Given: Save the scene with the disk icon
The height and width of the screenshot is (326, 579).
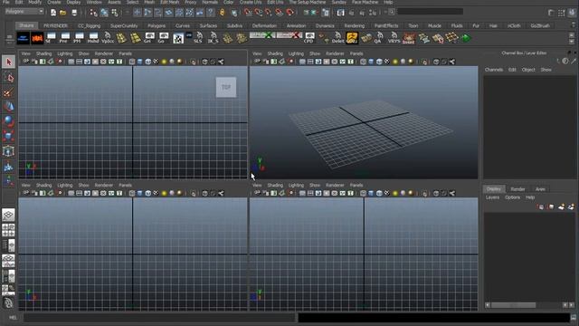Looking at the screenshot, I should 74,13.
